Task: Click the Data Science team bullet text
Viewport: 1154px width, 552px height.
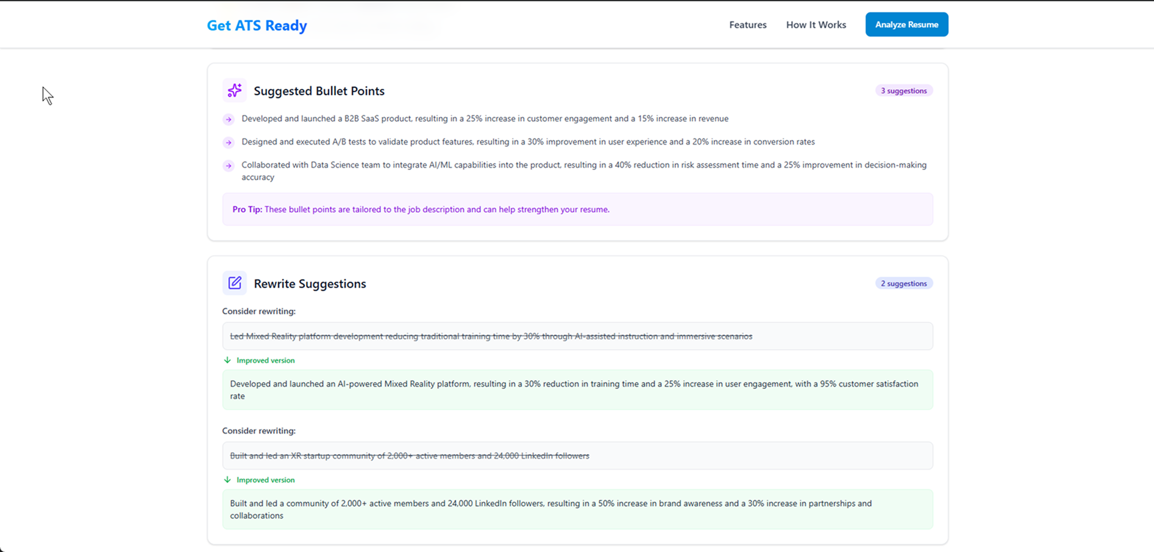Action: click(x=584, y=171)
